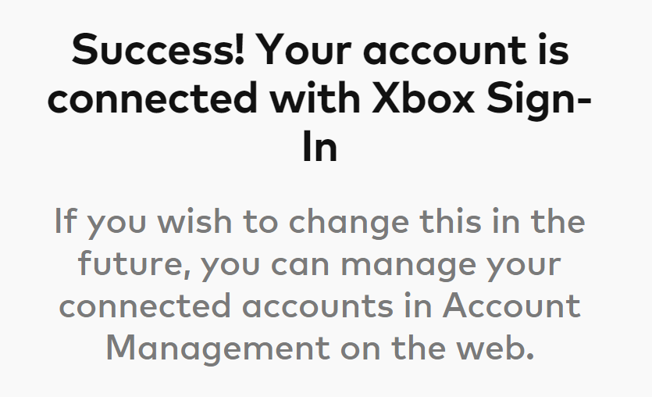Click "If" at the start of the gray paragraph
The image size is (652, 397).
[66, 222]
